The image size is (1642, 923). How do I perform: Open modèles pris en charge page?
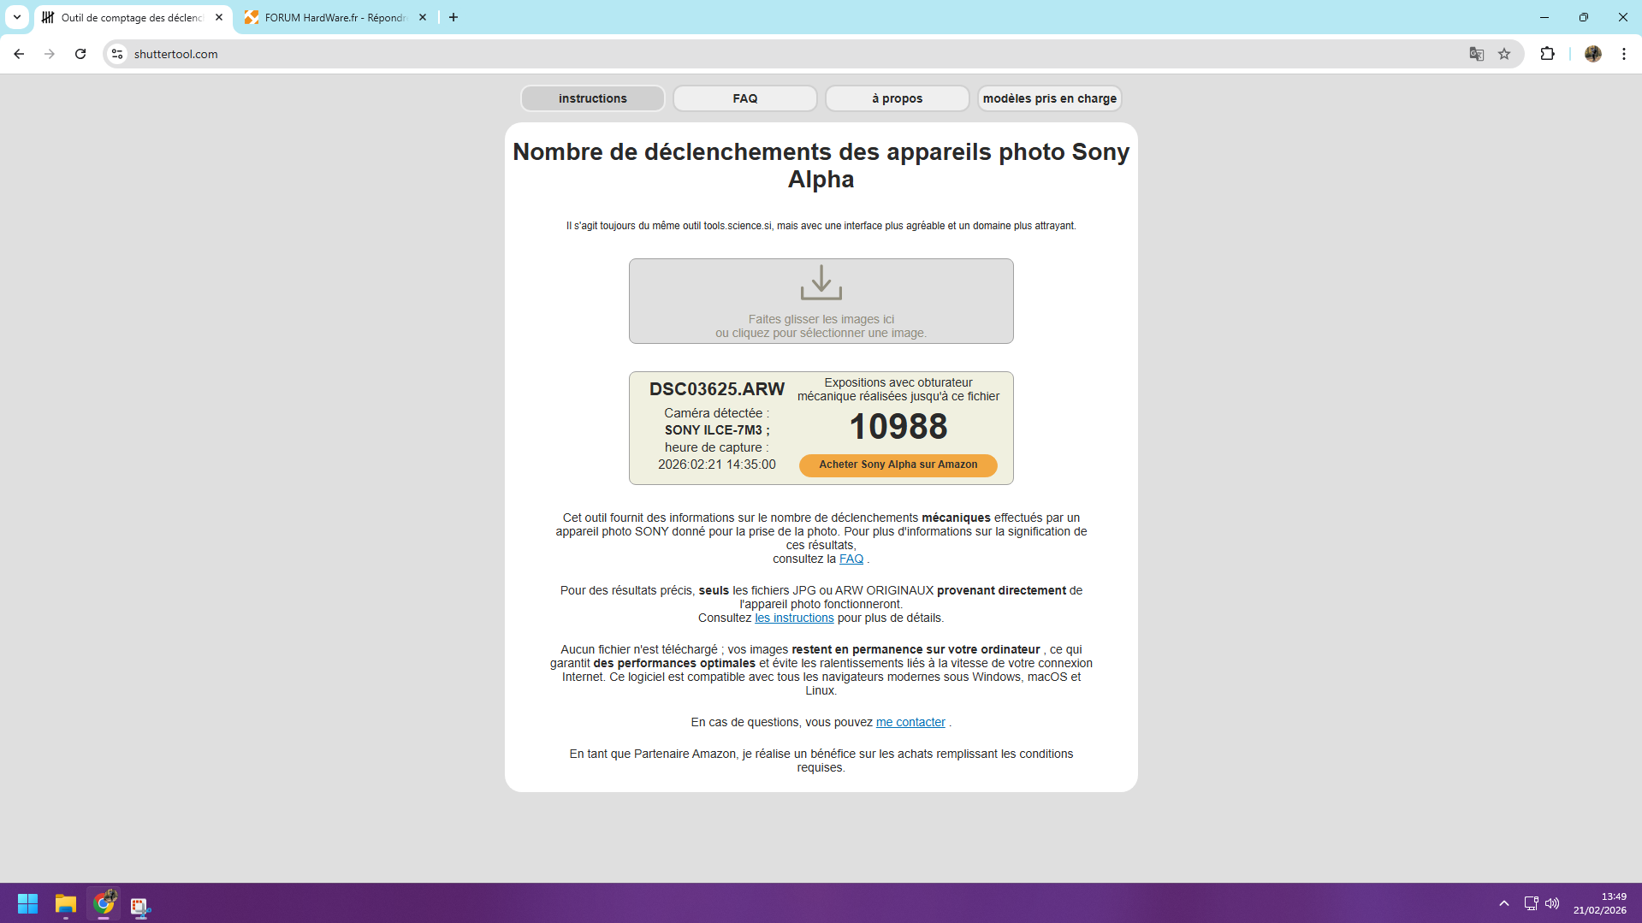pyautogui.click(x=1050, y=98)
